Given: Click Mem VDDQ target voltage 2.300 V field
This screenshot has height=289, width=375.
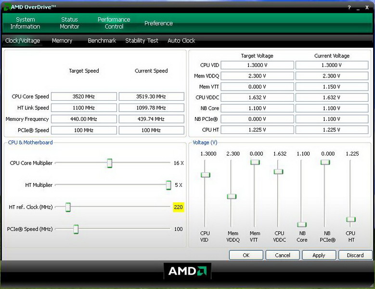Looking at the screenshot, I should [x=257, y=76].
